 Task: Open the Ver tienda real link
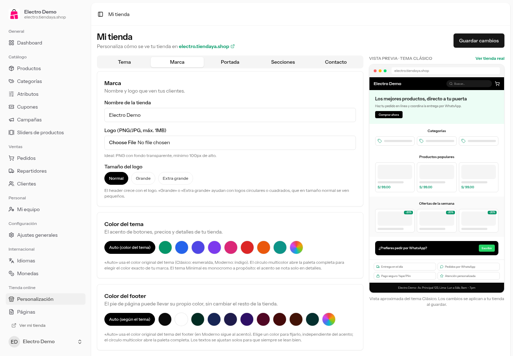pos(490,58)
